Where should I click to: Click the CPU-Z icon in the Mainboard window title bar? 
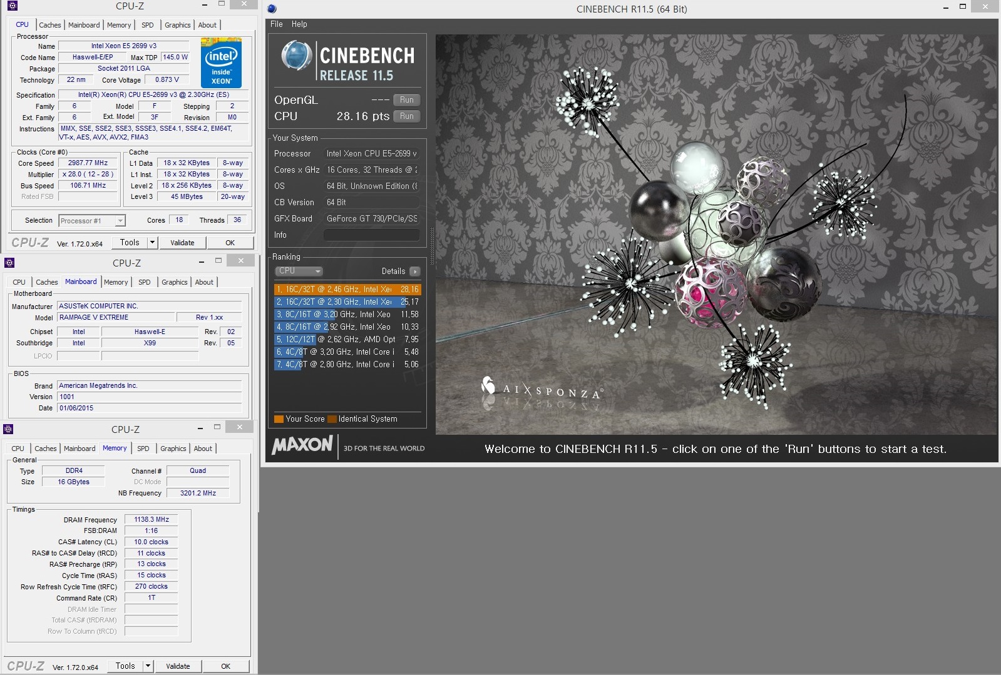(x=9, y=263)
